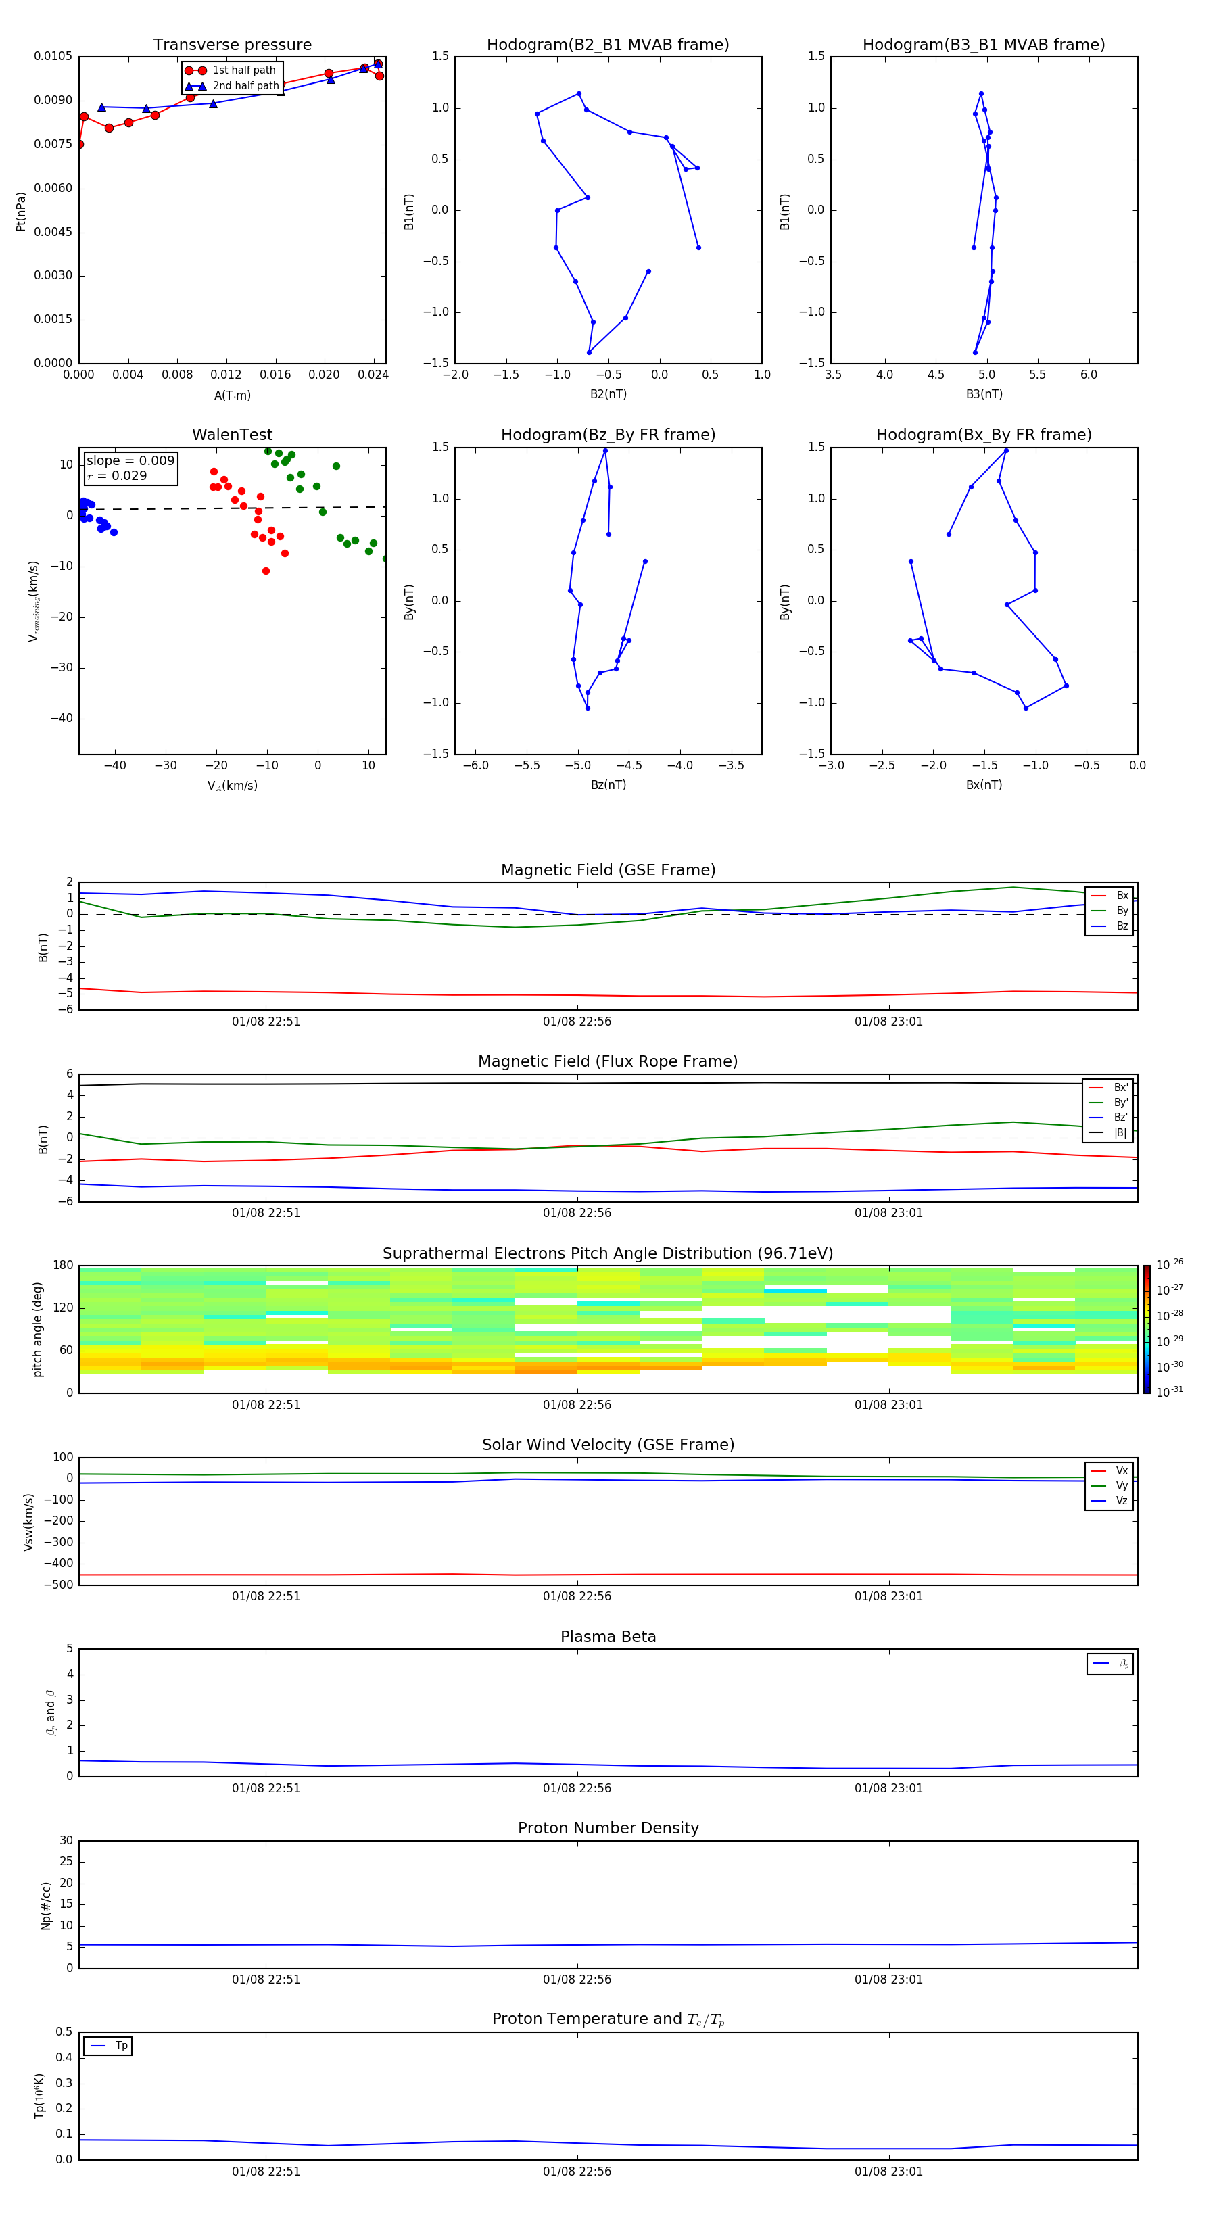Image resolution: width=1217 pixels, height=2231 pixels.
Task: Click the "Pt(nPa)" y-axis label
Action: point(21,210)
